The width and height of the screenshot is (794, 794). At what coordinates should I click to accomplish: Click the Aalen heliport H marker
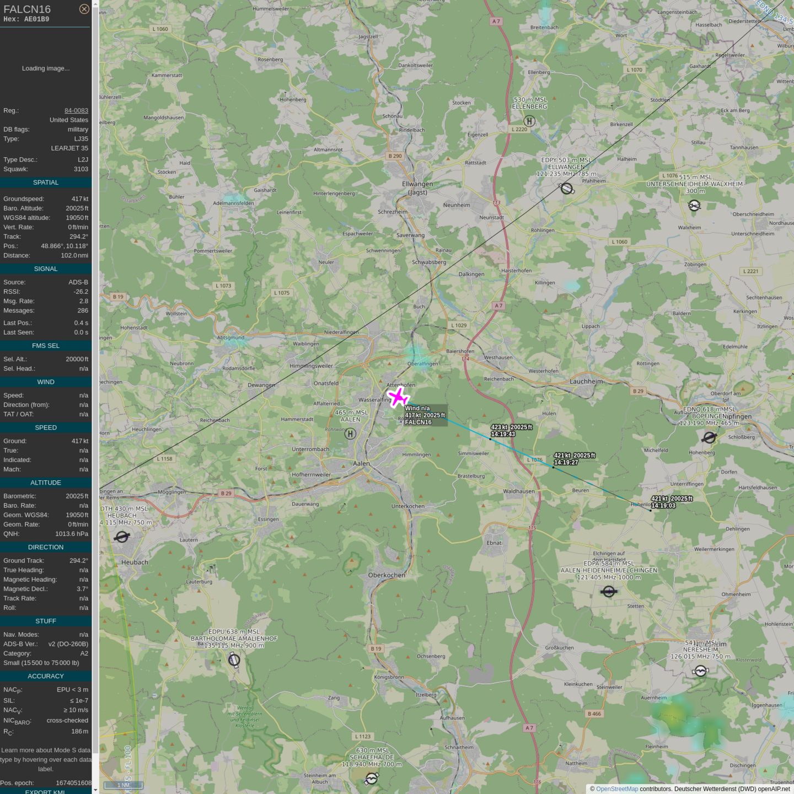pos(350,434)
